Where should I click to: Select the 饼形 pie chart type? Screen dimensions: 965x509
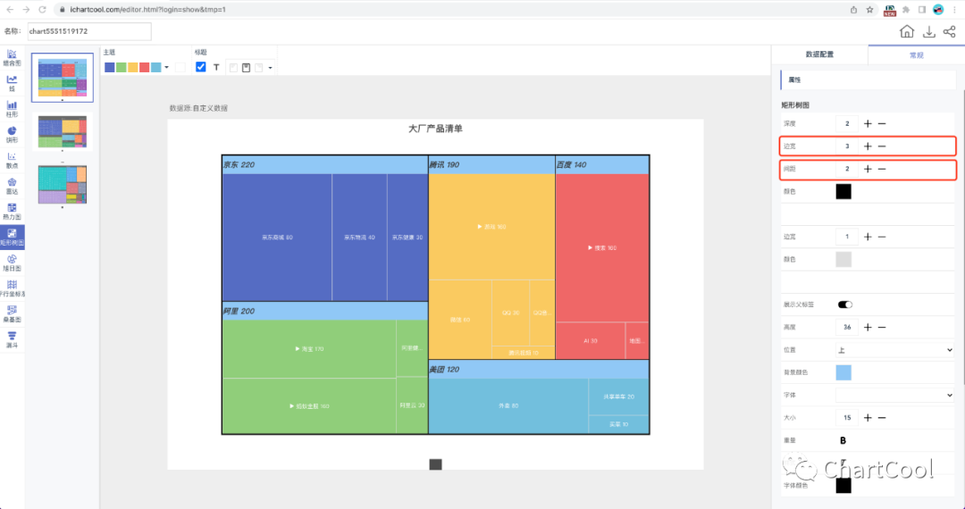click(12, 135)
